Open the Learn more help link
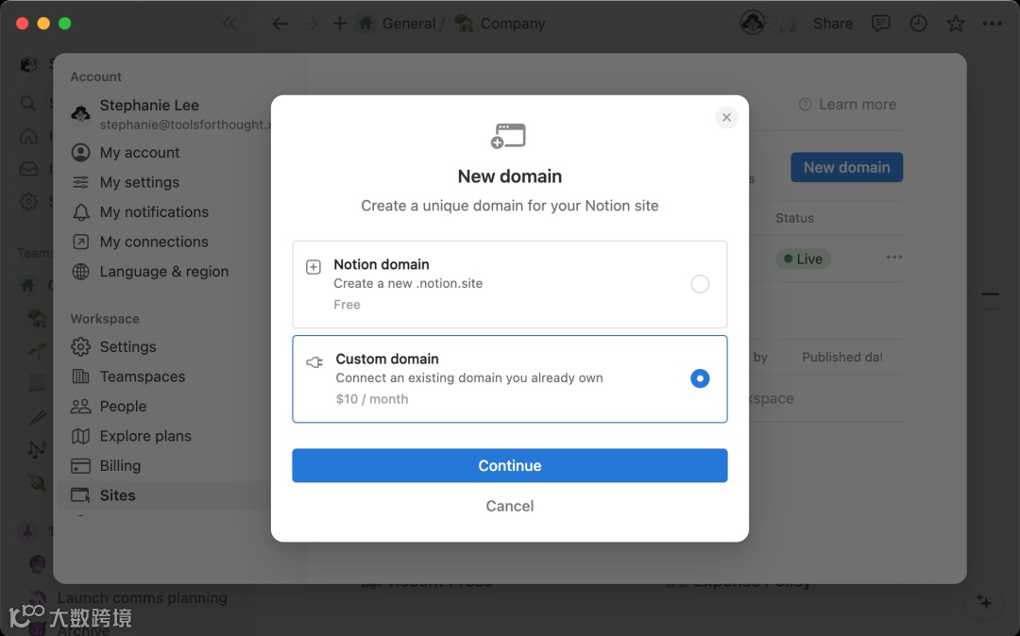The width and height of the screenshot is (1020, 636). point(848,105)
